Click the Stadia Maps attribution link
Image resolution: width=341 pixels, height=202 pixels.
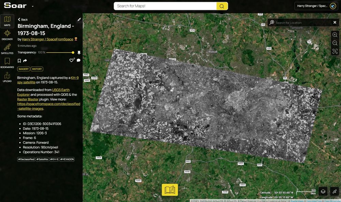pos(298,201)
